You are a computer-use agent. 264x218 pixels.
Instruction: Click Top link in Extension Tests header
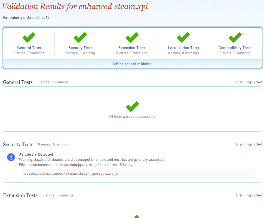tap(249, 195)
